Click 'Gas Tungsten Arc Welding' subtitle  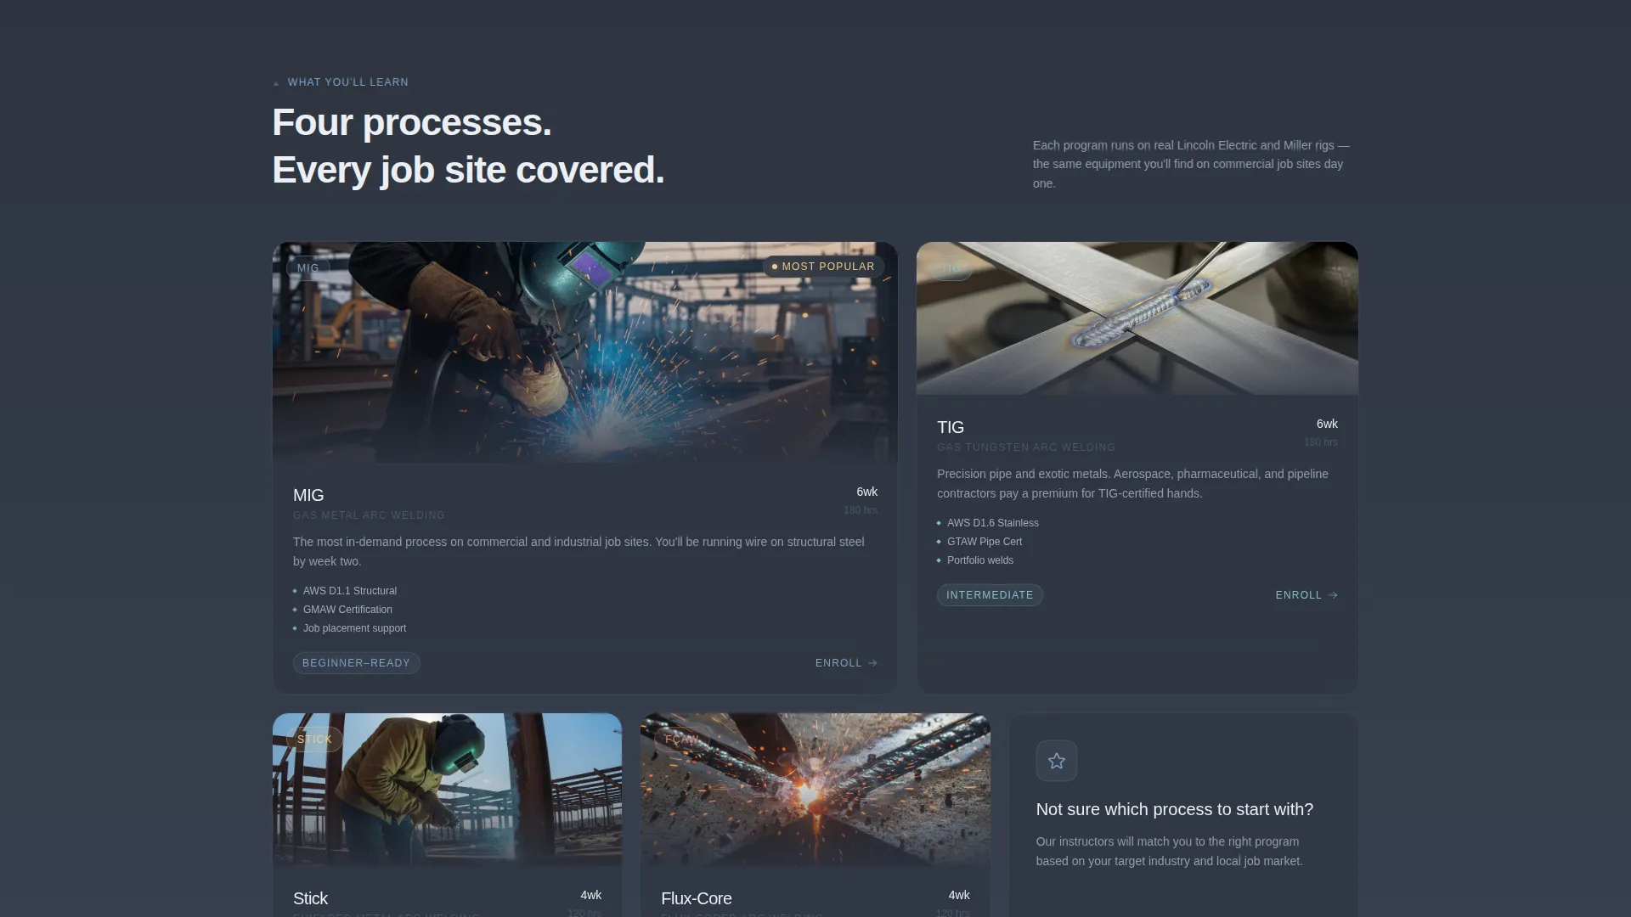pyautogui.click(x=1026, y=447)
